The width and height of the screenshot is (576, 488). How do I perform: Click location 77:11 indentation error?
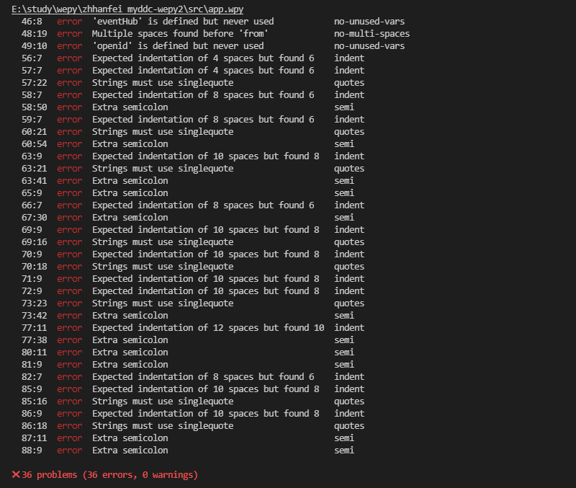[x=34, y=328]
